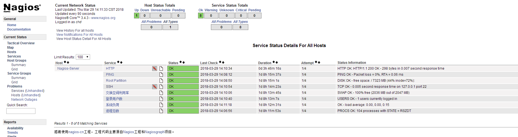Click the host Unreachable column header

(161, 10)
